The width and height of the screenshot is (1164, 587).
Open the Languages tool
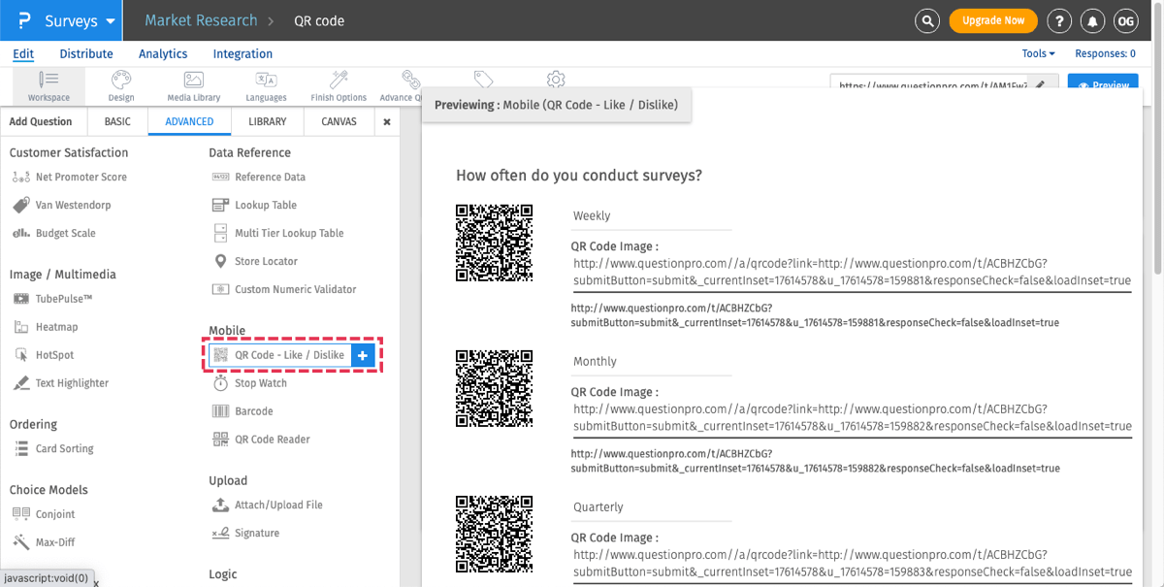click(266, 85)
